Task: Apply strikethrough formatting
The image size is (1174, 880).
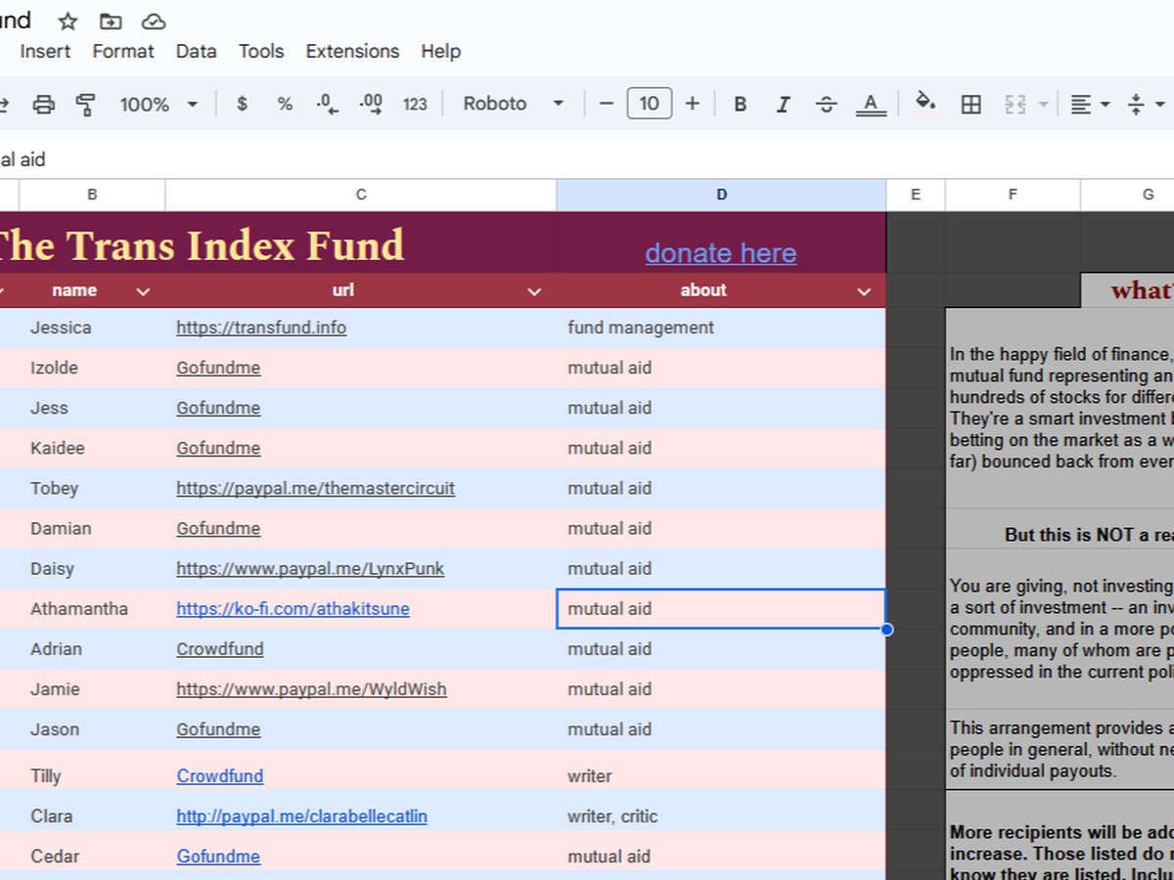Action: click(x=826, y=104)
